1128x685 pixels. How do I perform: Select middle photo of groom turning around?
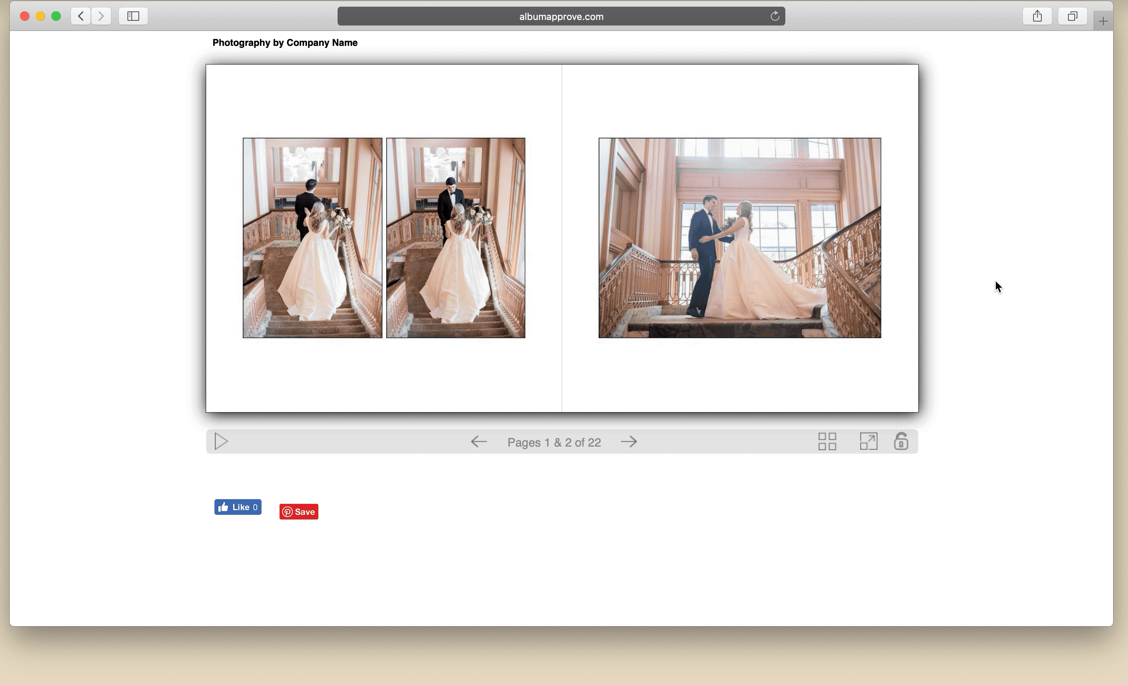point(456,238)
